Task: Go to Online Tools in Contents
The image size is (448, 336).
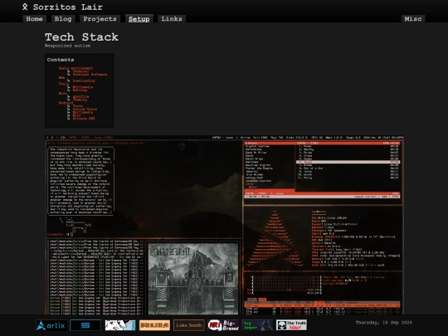Action: 85,109
